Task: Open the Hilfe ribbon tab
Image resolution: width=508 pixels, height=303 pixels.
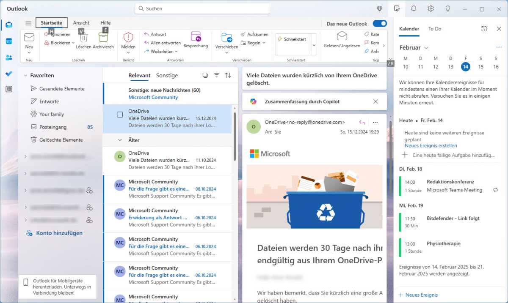Action: pyautogui.click(x=105, y=23)
